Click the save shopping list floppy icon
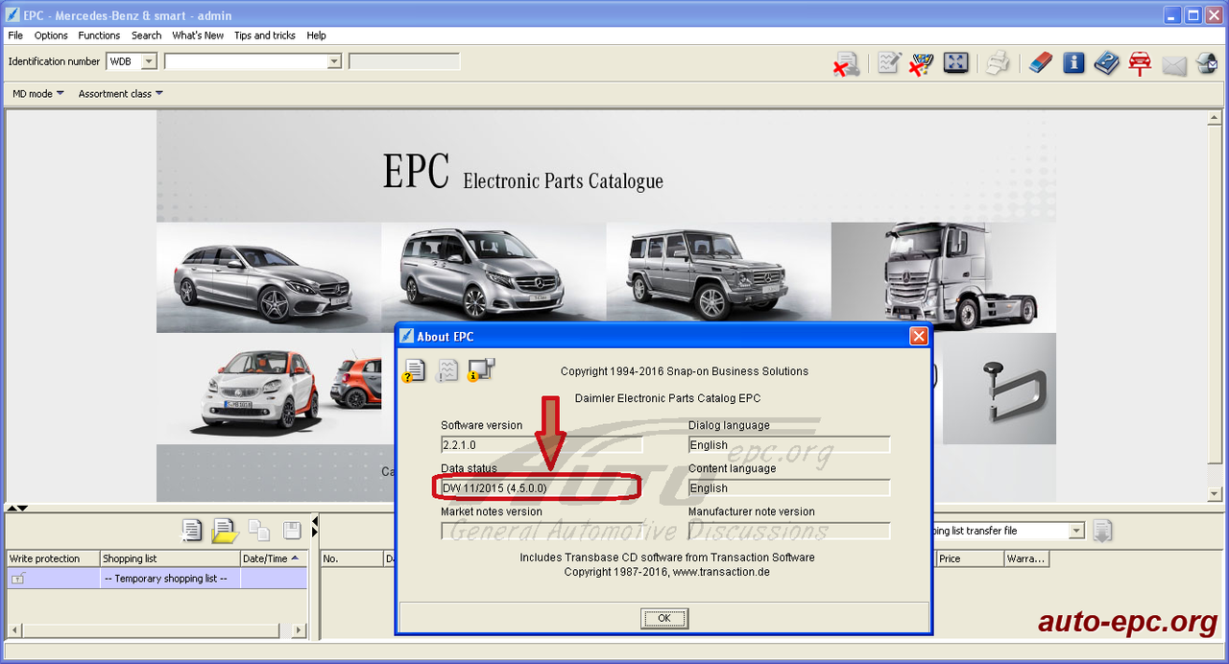Image resolution: width=1229 pixels, height=664 pixels. click(292, 530)
